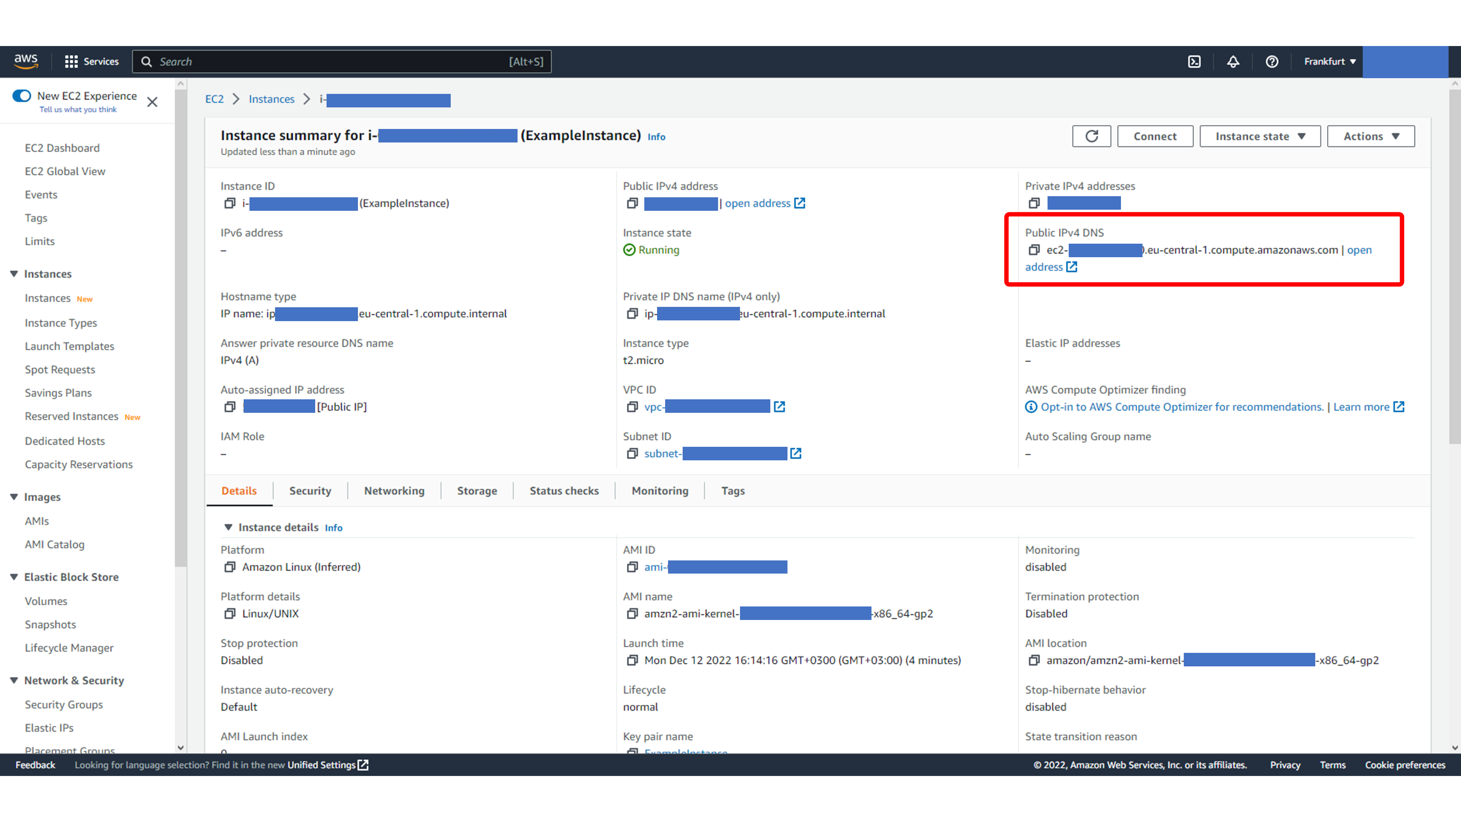The width and height of the screenshot is (1461, 822).
Task: Copy the Auto-assigned IP address
Action: point(230,407)
